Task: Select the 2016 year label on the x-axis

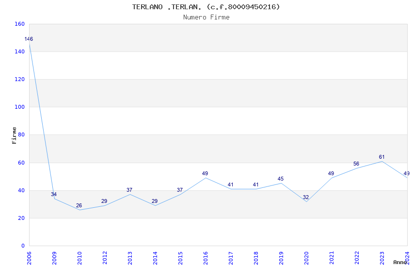Action: [x=206, y=258]
